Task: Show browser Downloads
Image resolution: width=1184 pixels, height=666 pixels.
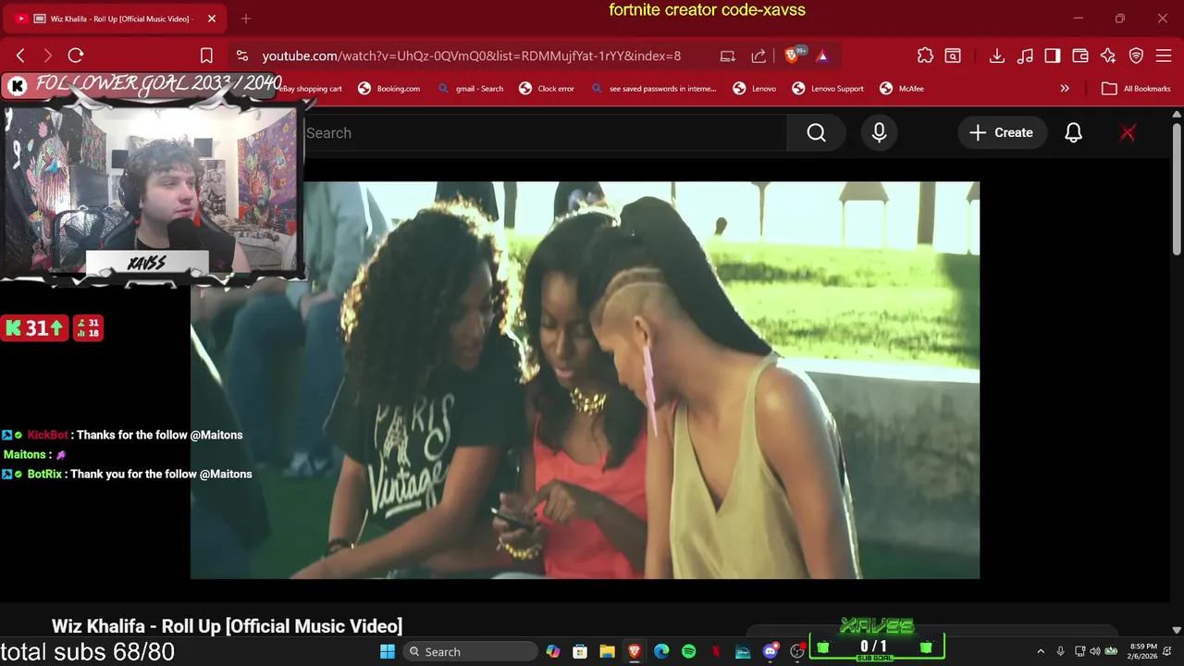Action: click(996, 55)
